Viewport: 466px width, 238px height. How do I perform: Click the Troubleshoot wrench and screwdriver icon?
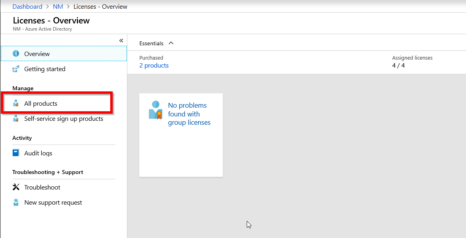(16, 187)
